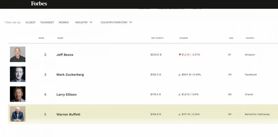Toggle the Women filter
The height and width of the screenshot is (137, 278).
(x=64, y=23)
